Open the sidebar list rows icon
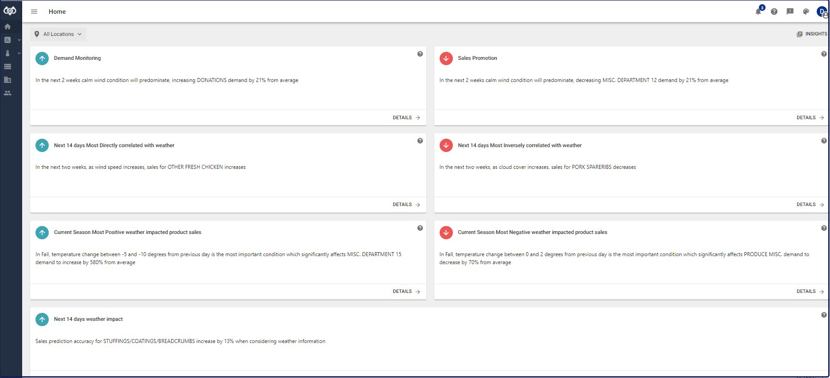The image size is (830, 378). pos(8,66)
